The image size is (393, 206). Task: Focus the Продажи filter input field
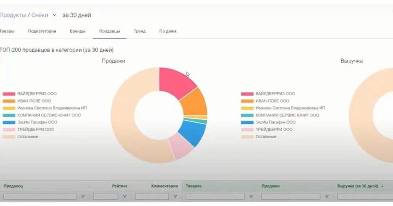point(291,196)
